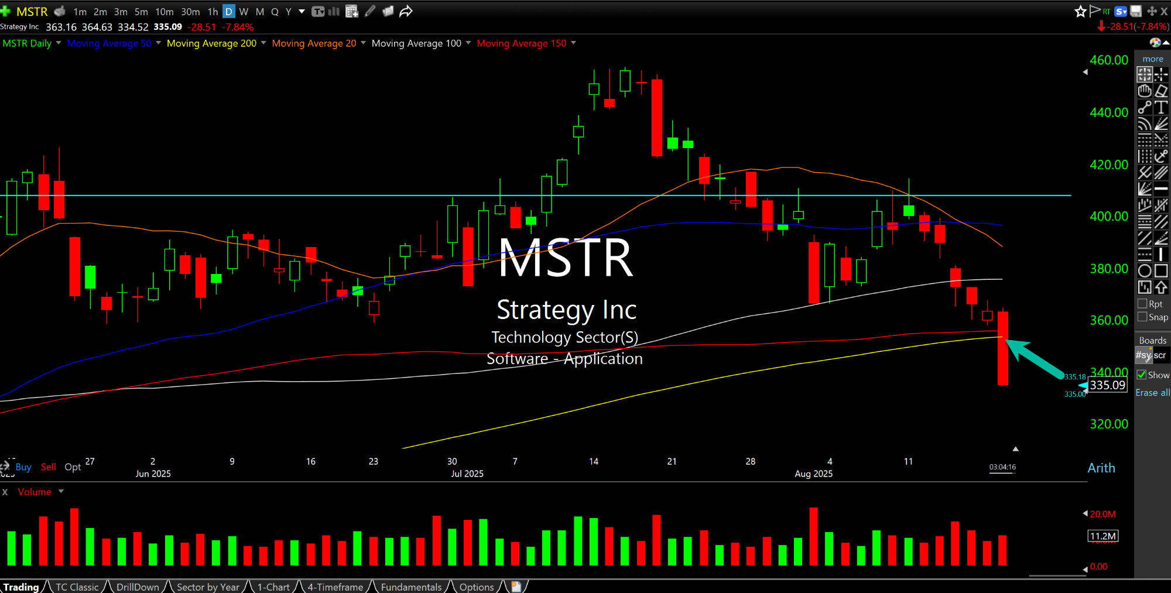Click the share arrow icon
The image size is (1171, 593).
[x=406, y=11]
